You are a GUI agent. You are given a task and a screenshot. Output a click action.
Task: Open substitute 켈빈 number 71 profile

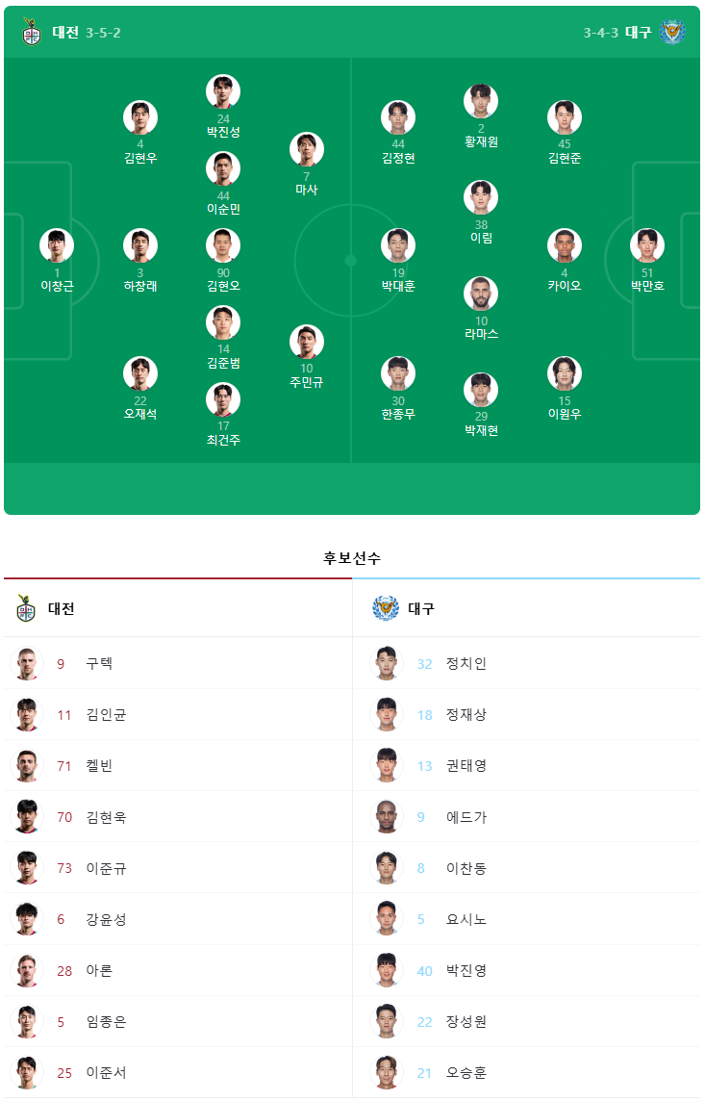178,766
